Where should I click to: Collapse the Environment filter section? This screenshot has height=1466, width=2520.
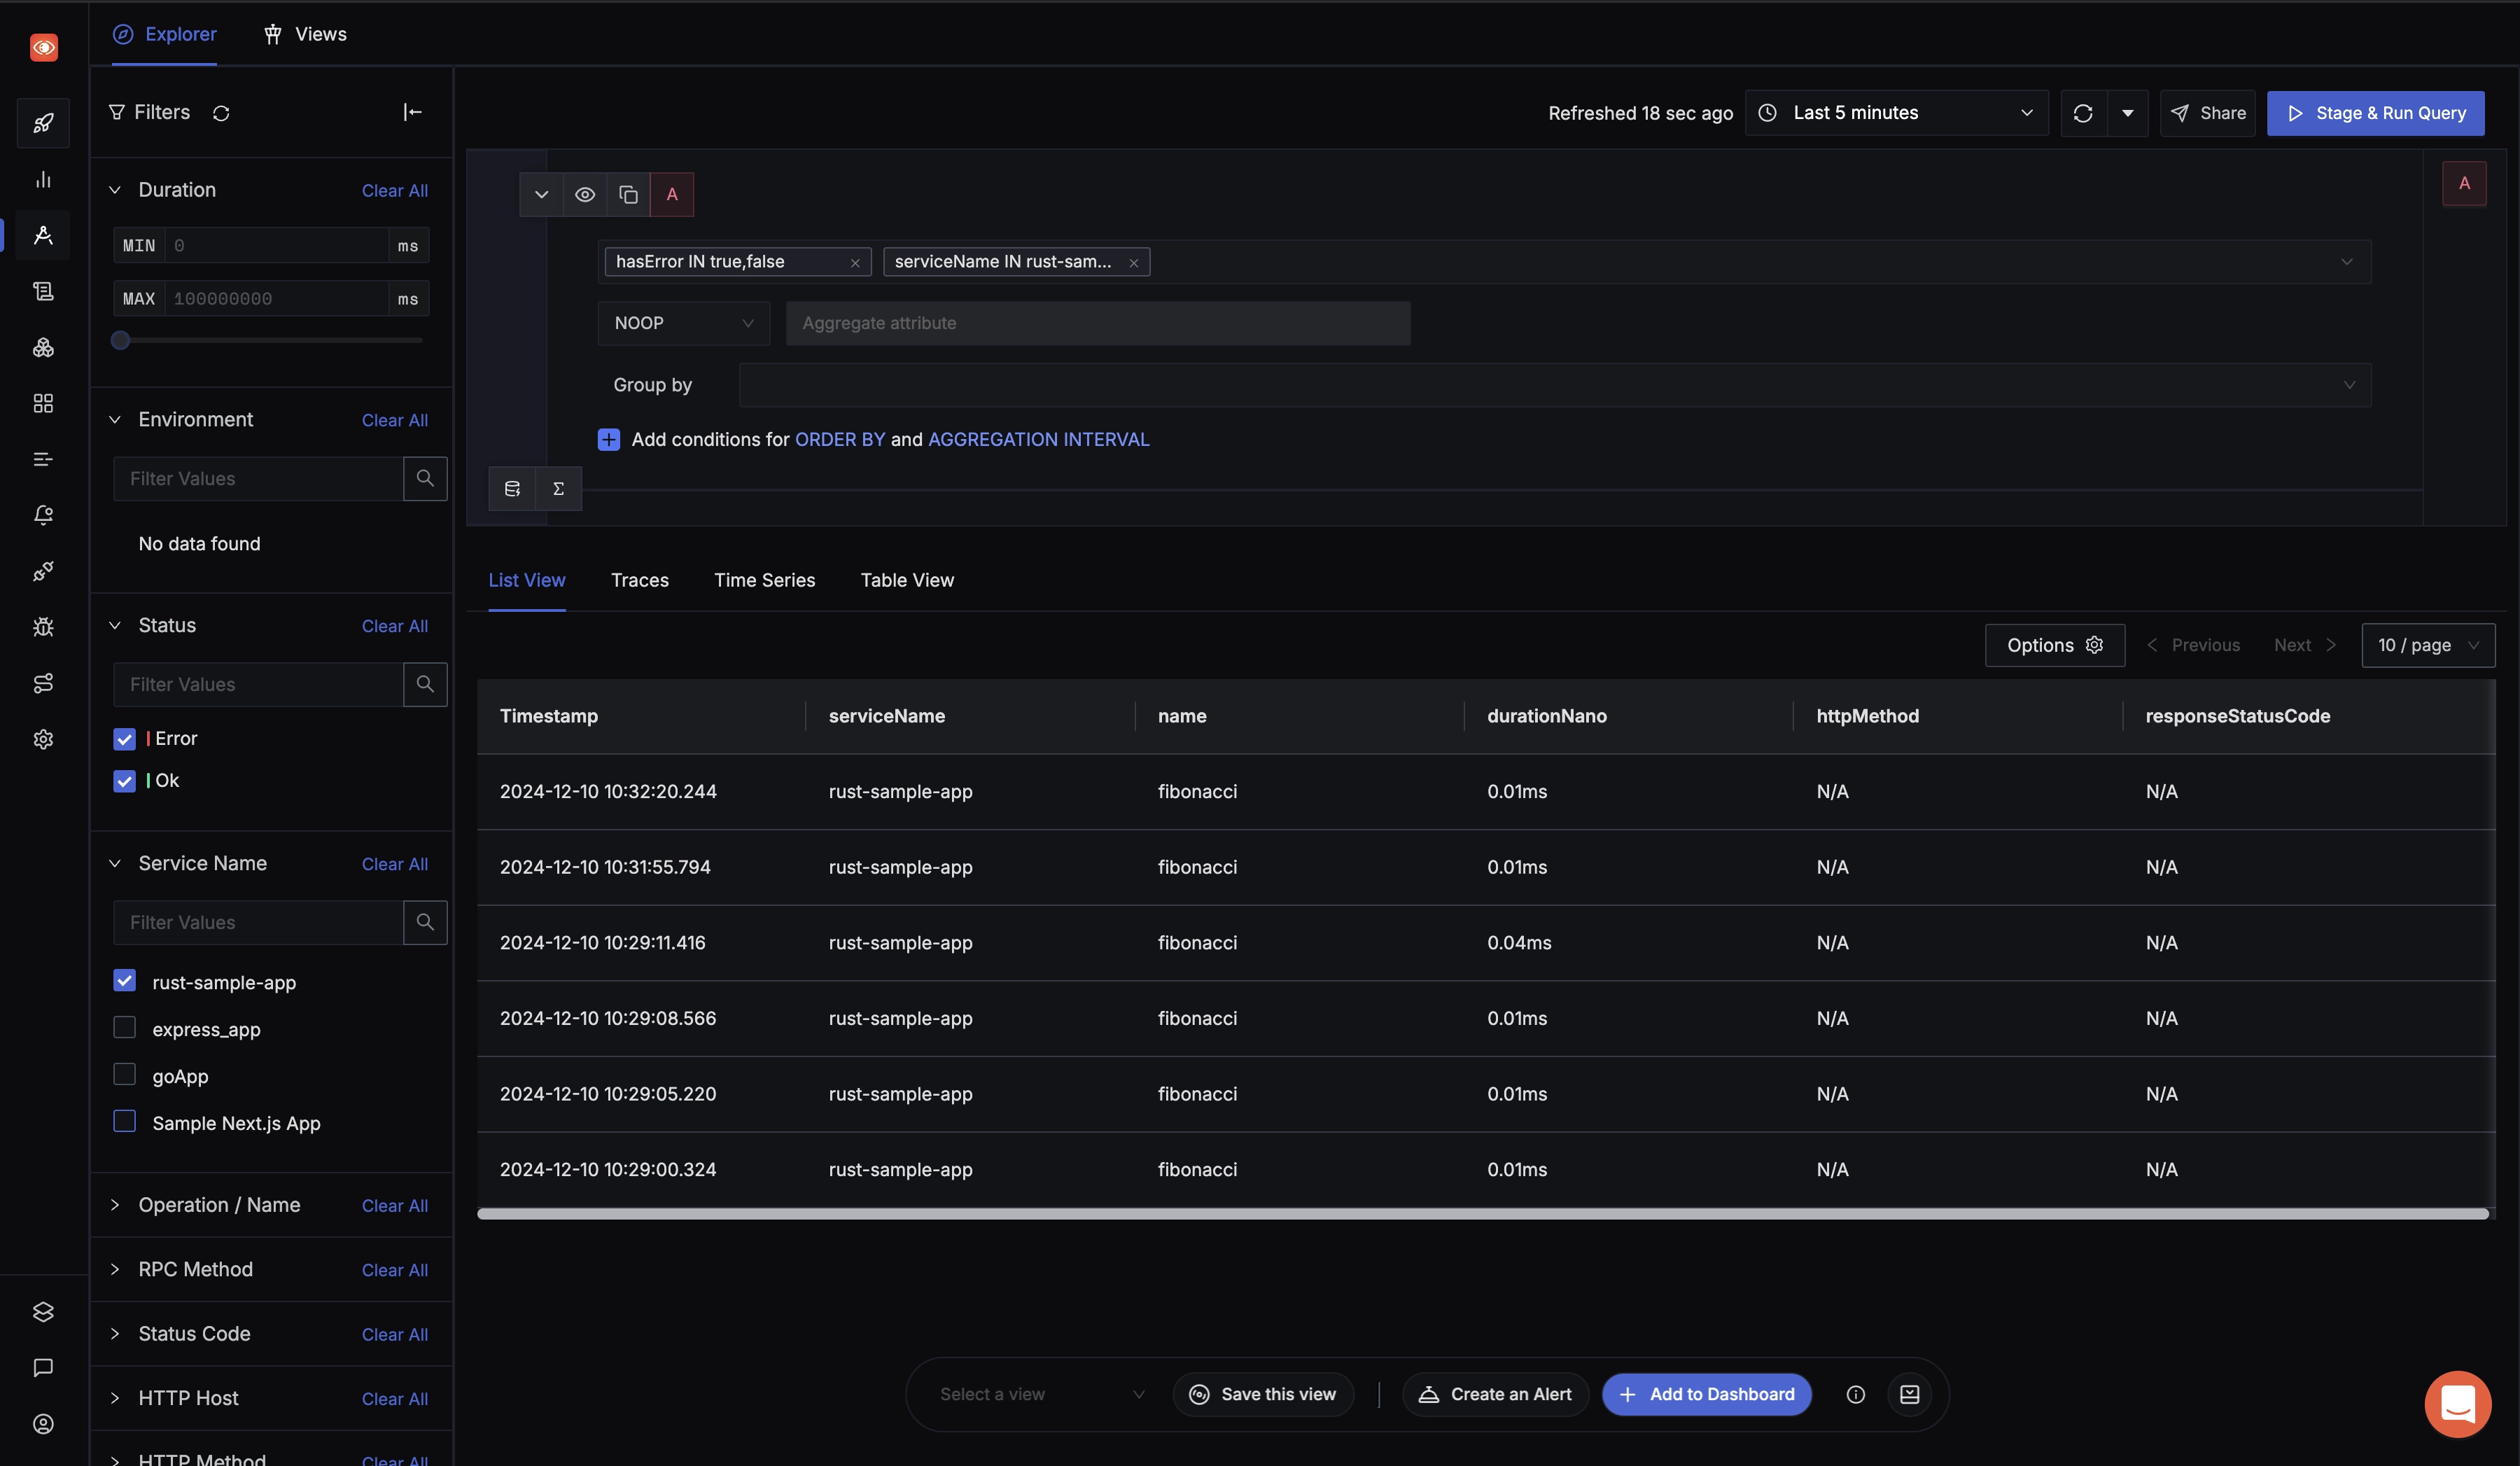tap(115, 420)
